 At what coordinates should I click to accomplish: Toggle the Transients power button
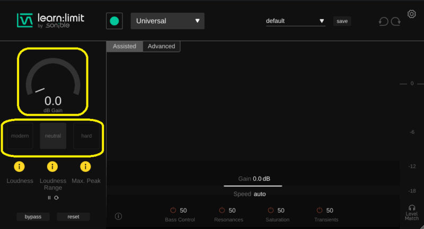pyautogui.click(x=319, y=210)
